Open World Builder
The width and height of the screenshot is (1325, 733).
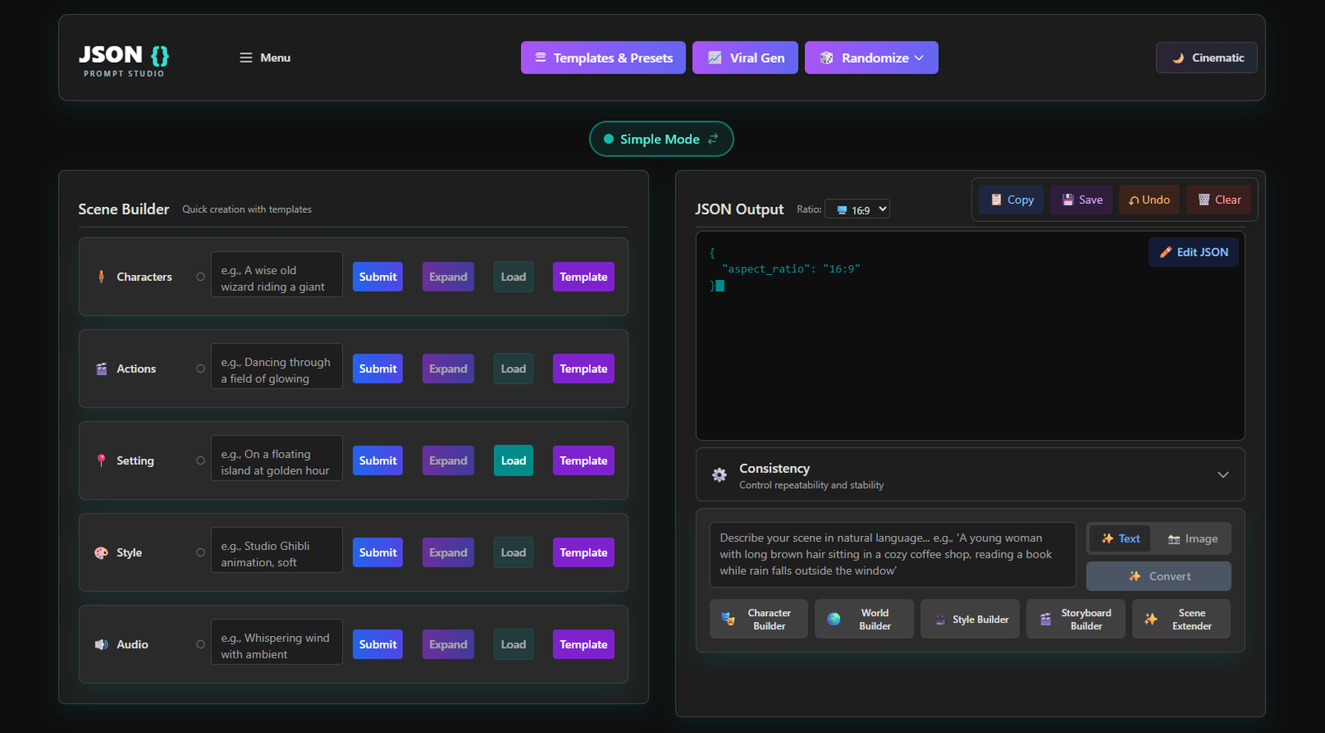864,619
